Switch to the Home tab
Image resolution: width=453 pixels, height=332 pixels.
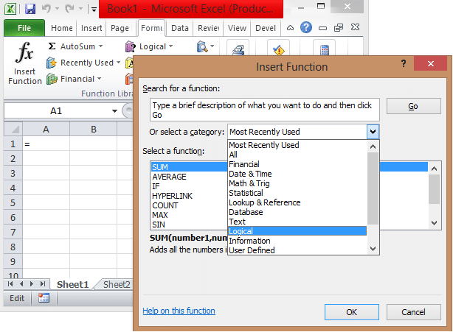coord(61,28)
